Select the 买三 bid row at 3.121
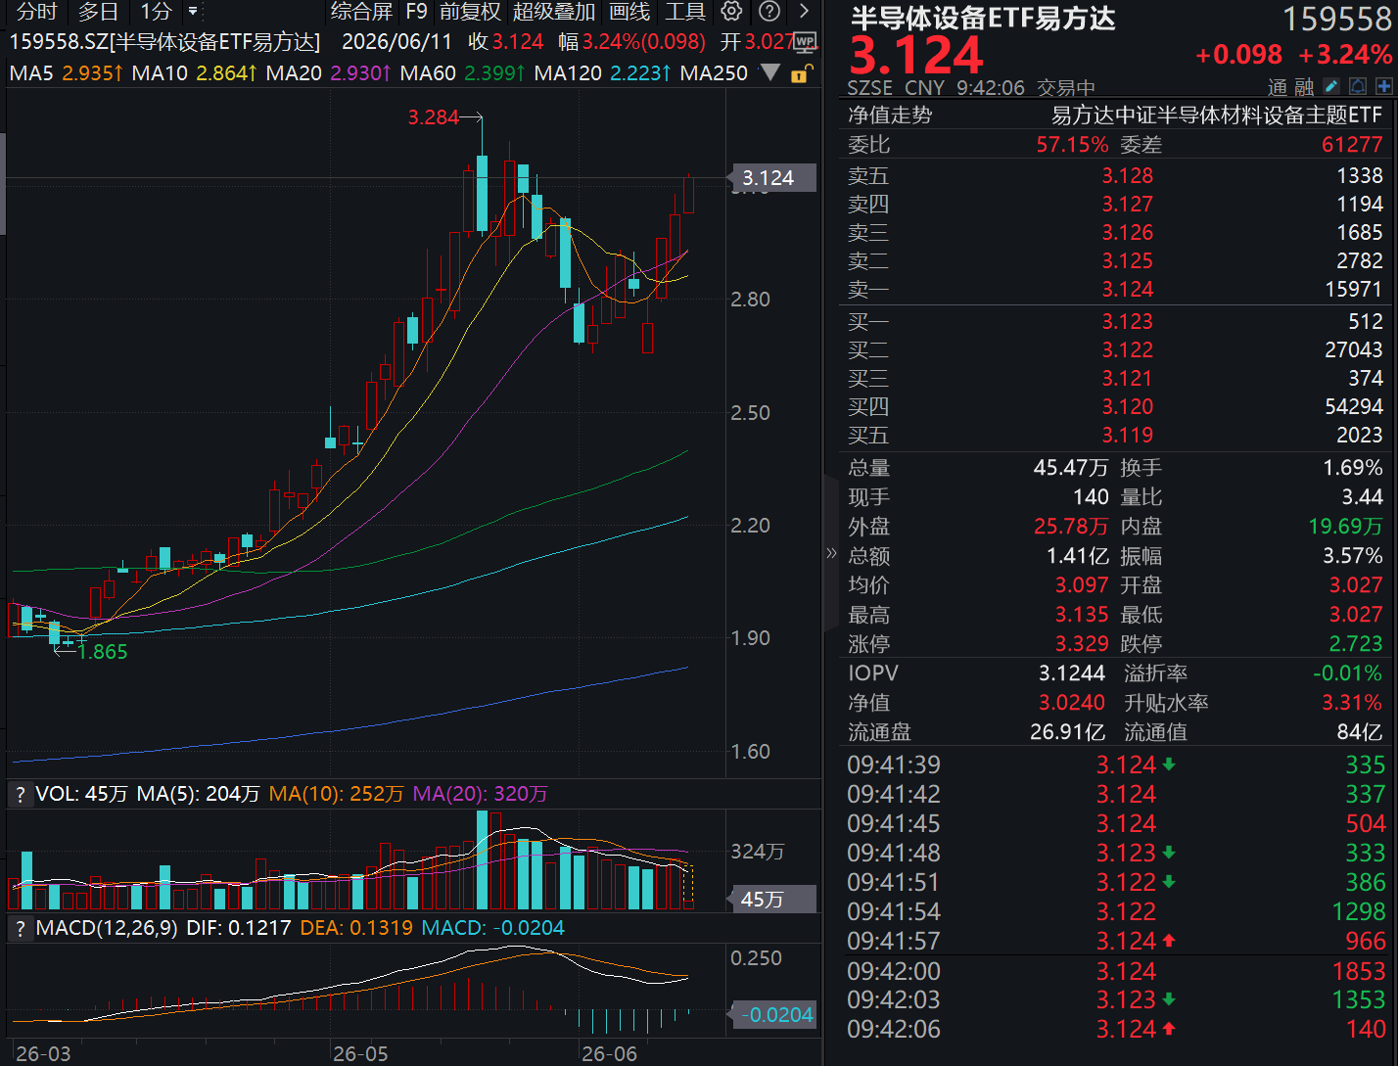 click(x=1115, y=378)
